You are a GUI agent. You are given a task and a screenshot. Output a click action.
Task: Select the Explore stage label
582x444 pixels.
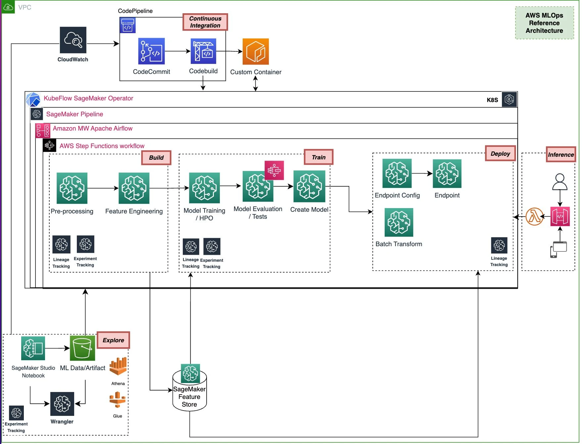(113, 340)
